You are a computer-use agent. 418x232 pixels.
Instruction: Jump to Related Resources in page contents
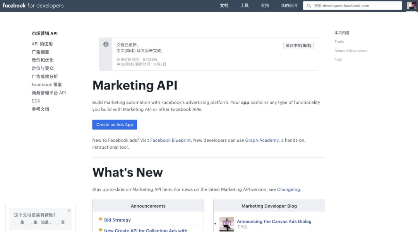(351, 51)
